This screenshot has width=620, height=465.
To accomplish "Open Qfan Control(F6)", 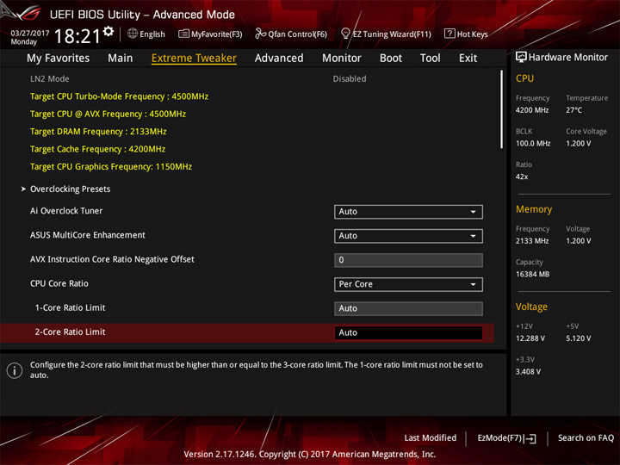I will point(291,34).
